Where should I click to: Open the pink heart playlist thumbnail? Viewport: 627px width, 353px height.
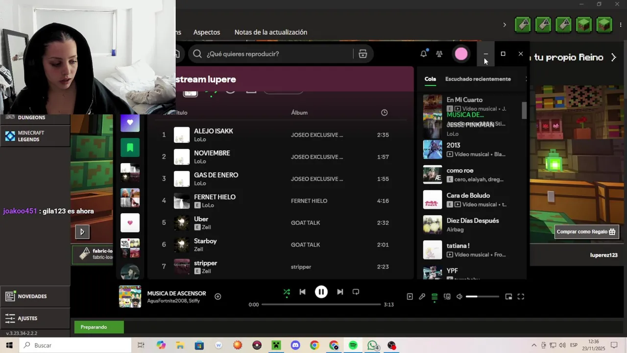click(130, 223)
